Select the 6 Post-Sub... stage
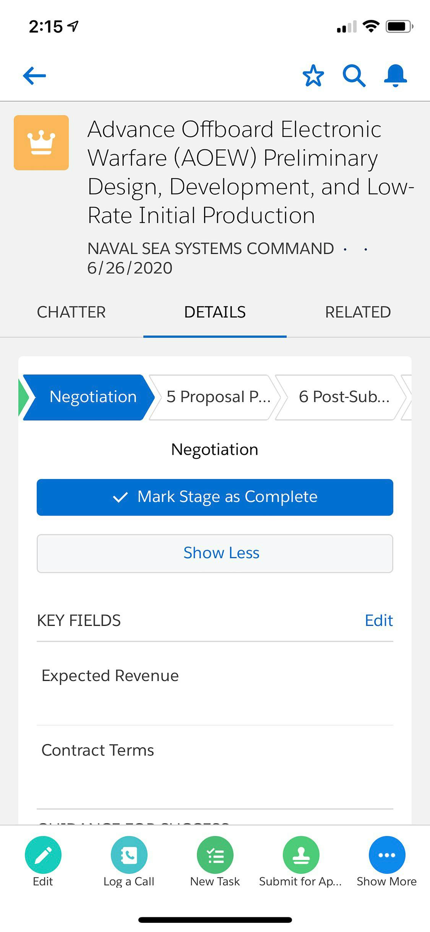Image resolution: width=430 pixels, height=932 pixels. point(341,397)
